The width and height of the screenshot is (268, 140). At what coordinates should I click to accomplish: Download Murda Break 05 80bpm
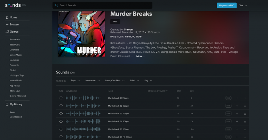pos(245,129)
